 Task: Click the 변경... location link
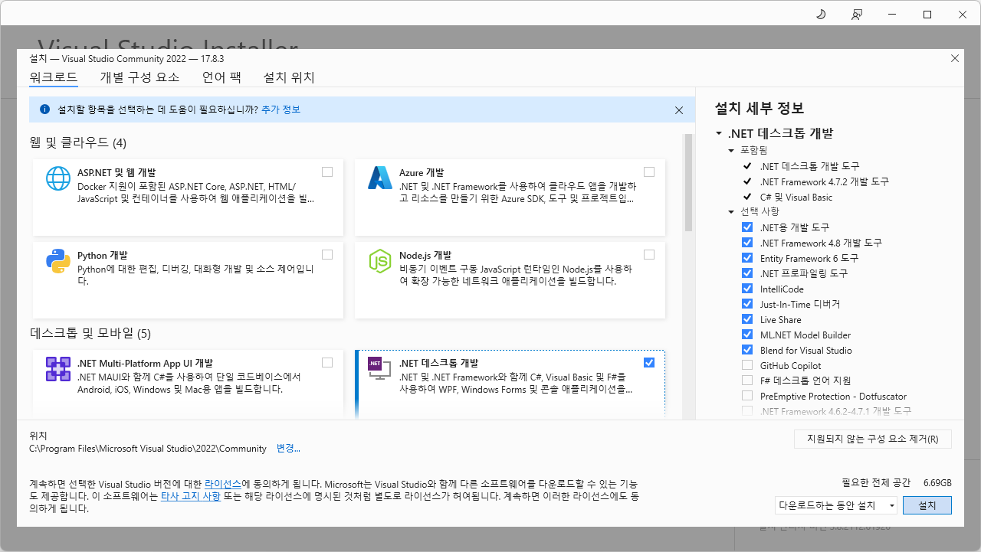[288, 449]
